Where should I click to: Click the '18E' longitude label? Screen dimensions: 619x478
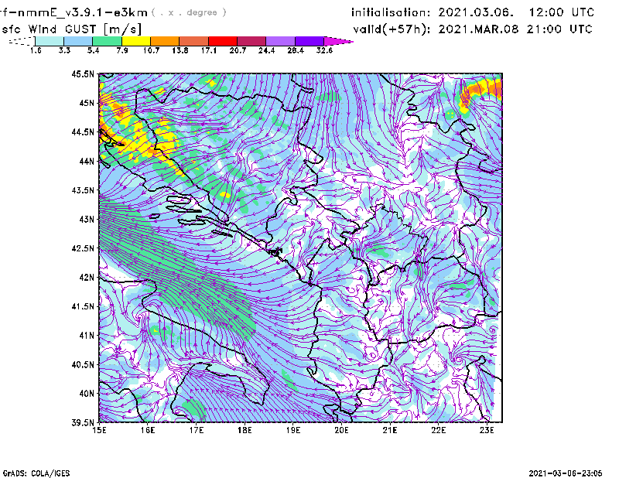point(245,430)
